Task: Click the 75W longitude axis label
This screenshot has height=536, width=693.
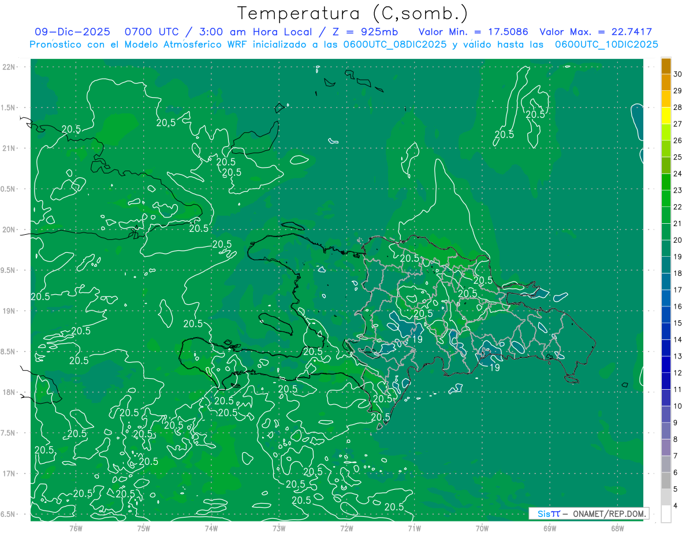Action: [143, 528]
